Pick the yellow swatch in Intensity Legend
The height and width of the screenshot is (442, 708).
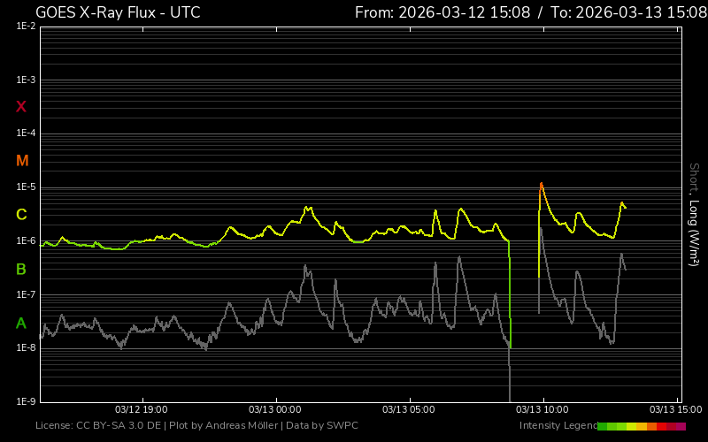pos(631,426)
